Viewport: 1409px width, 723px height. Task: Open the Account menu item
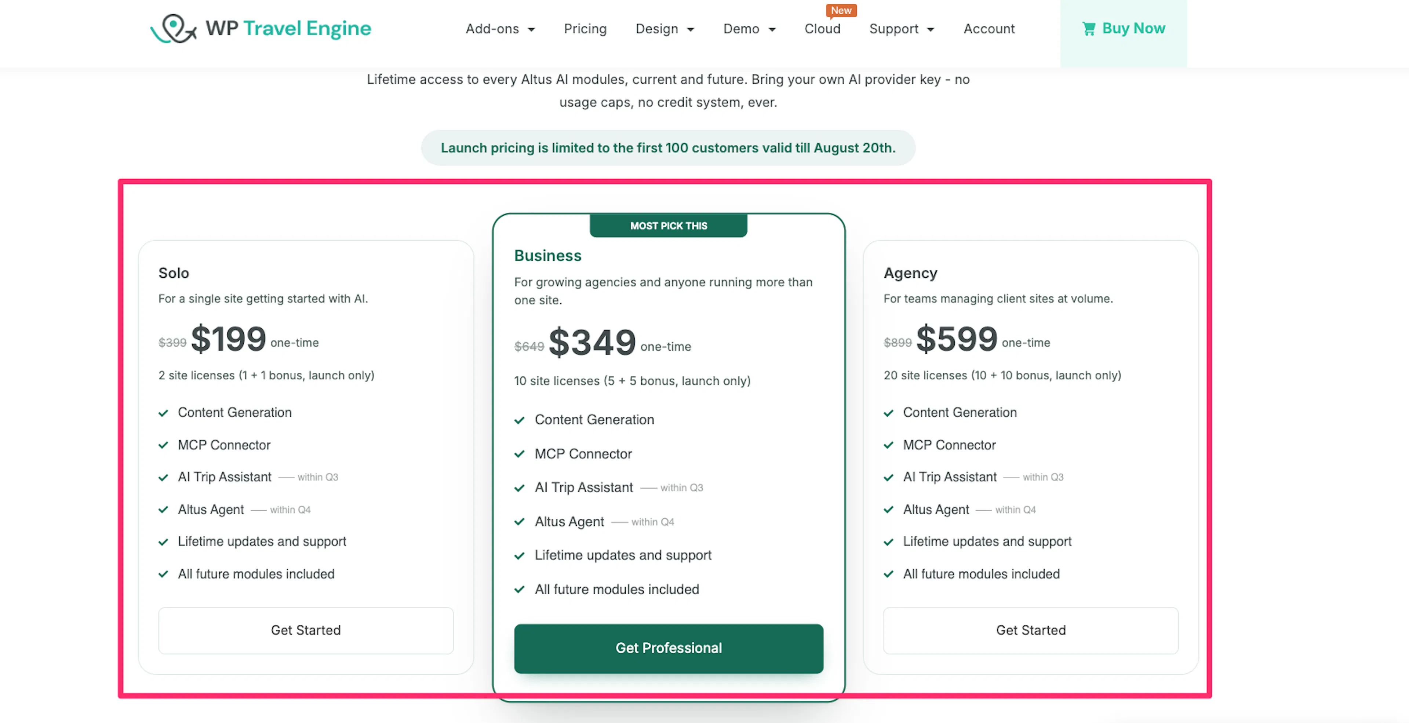point(989,29)
